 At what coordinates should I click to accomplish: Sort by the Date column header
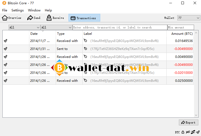[43, 34]
